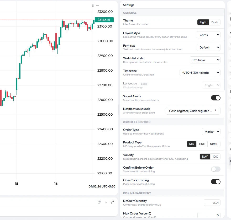Screen dimensions: 231x220
Task: Set validity to DAY
Action: click(205, 157)
